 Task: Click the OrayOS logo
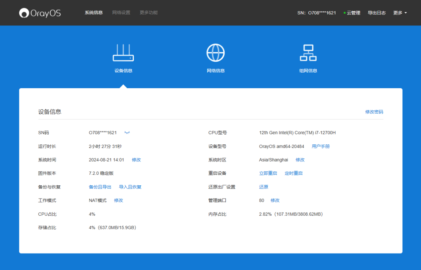(x=39, y=12)
